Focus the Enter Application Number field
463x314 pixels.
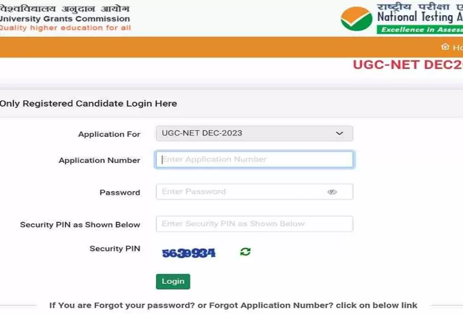(254, 159)
